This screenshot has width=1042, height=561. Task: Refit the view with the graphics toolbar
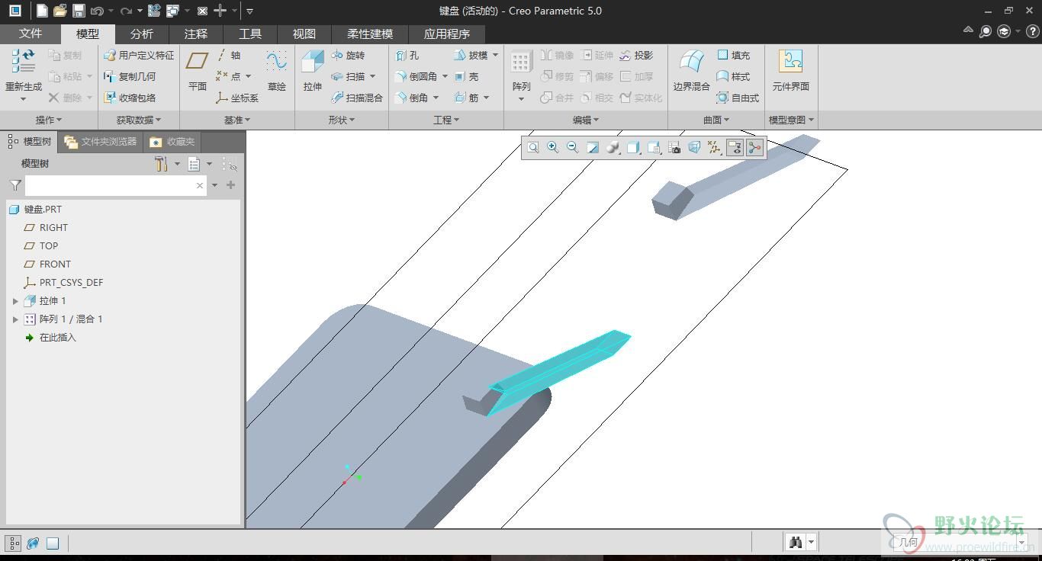533,147
